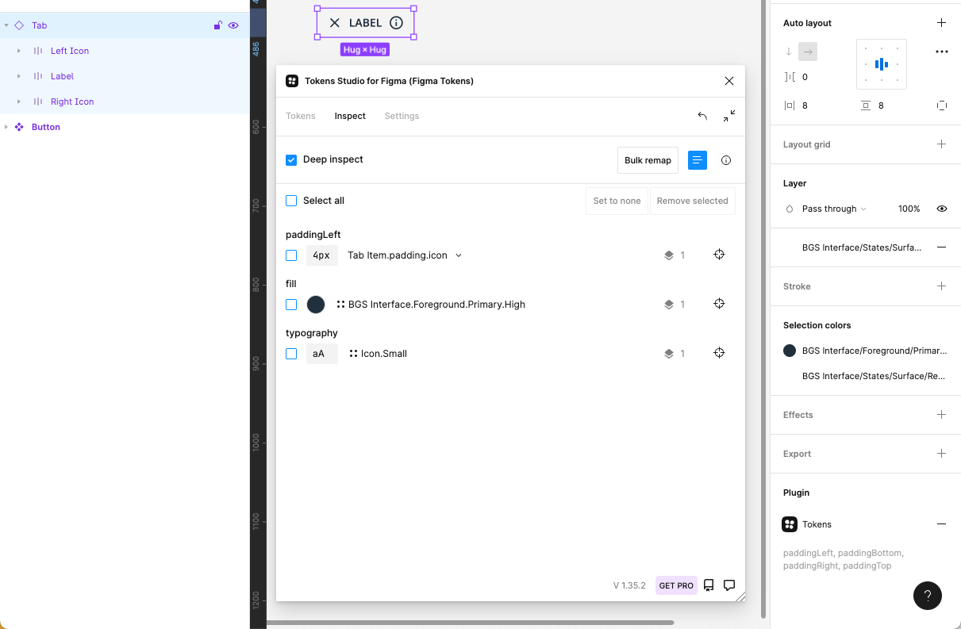Viewport: 961px width, 629px height.
Task: Switch to the Settings tab in Tokens Studio
Action: [x=402, y=116]
